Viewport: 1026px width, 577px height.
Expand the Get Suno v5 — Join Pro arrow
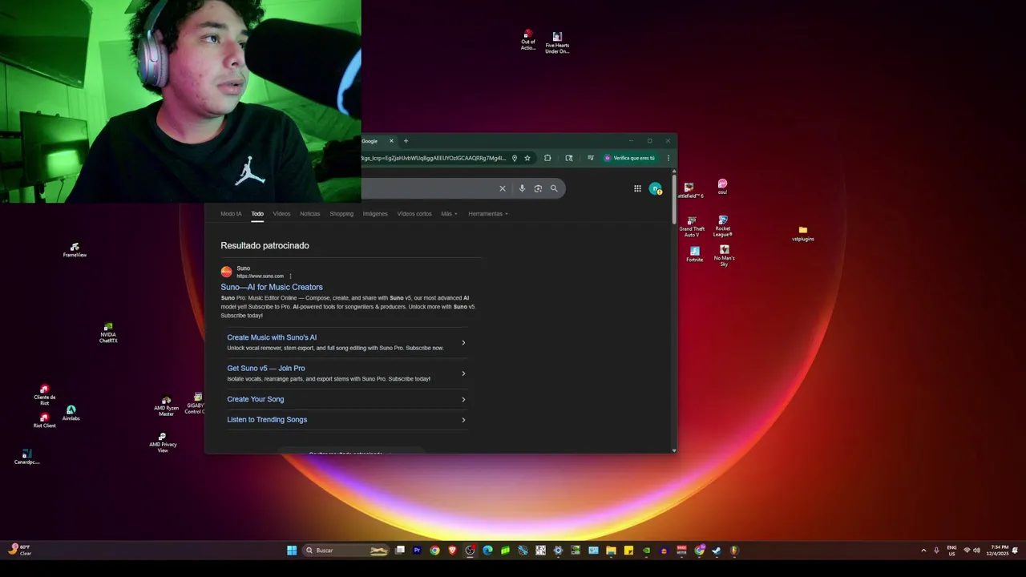tap(463, 373)
